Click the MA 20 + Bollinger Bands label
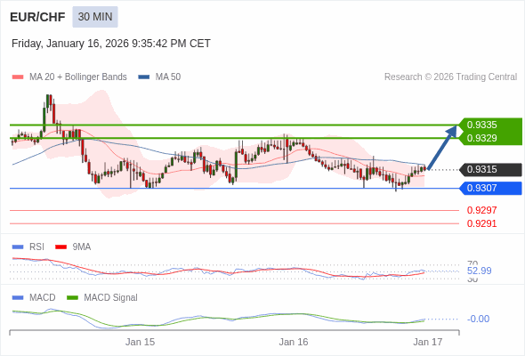The image size is (525, 356). (78, 77)
